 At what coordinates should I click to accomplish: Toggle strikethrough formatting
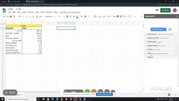pyautogui.click(x=74, y=17)
